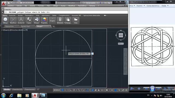Click the New file icon in quick access toolbar
175x98 pixels.
click(9, 3)
